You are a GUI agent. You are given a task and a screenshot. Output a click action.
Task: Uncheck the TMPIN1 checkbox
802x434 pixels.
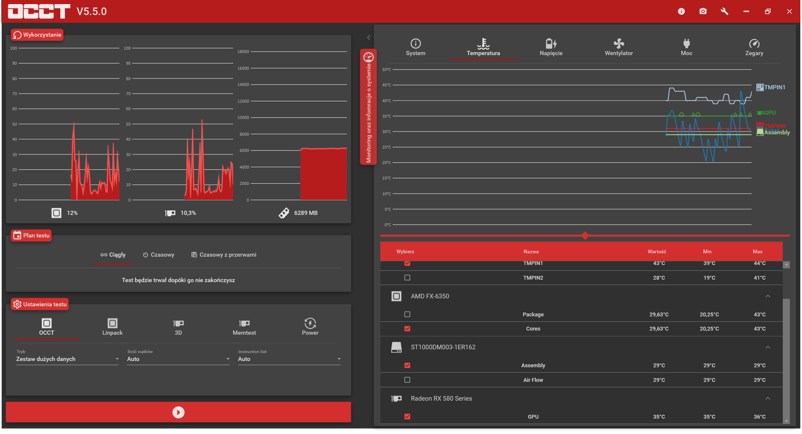407,263
